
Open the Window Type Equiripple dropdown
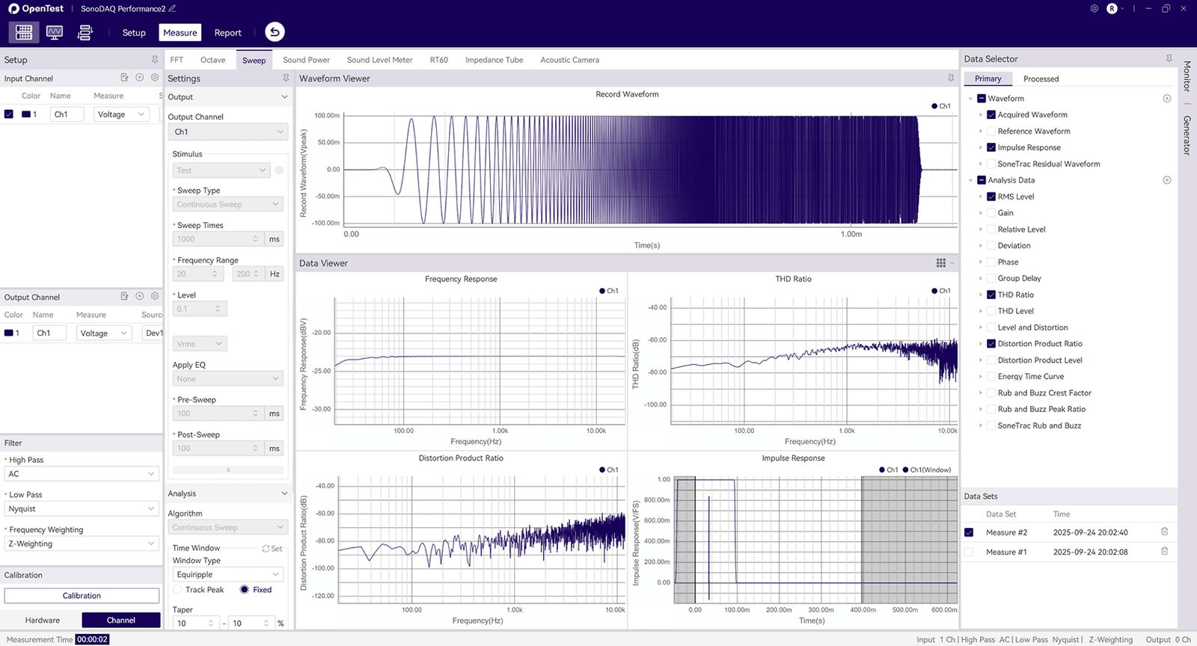227,575
